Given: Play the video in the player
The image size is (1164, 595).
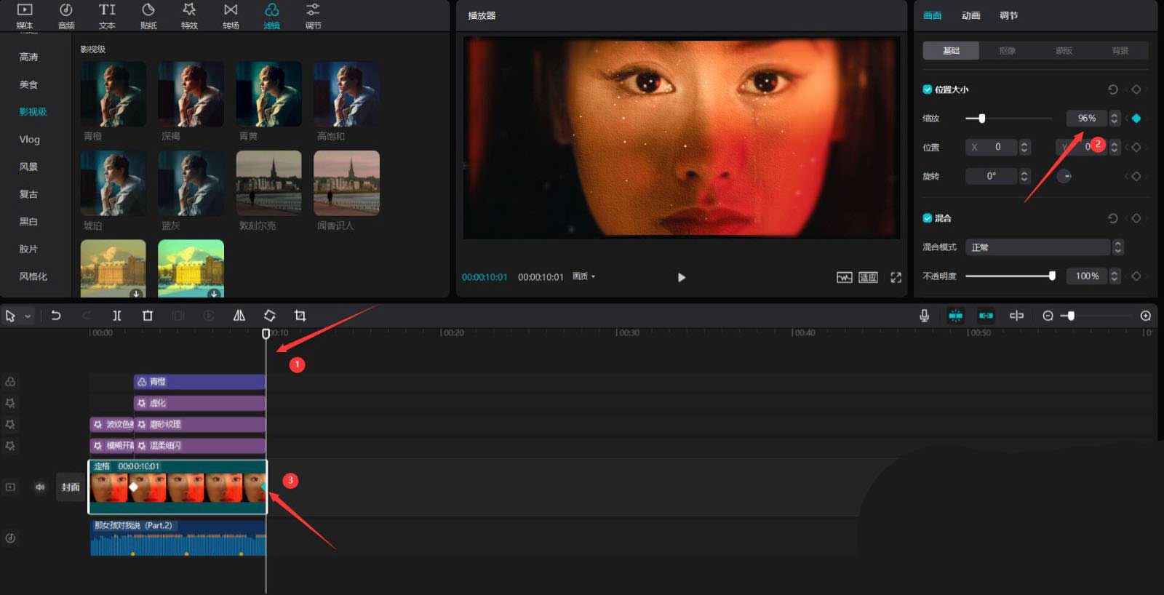Looking at the screenshot, I should [681, 277].
